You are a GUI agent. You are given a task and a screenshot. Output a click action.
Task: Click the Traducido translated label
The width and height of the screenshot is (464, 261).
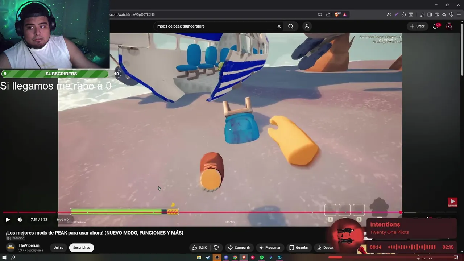coord(16,238)
